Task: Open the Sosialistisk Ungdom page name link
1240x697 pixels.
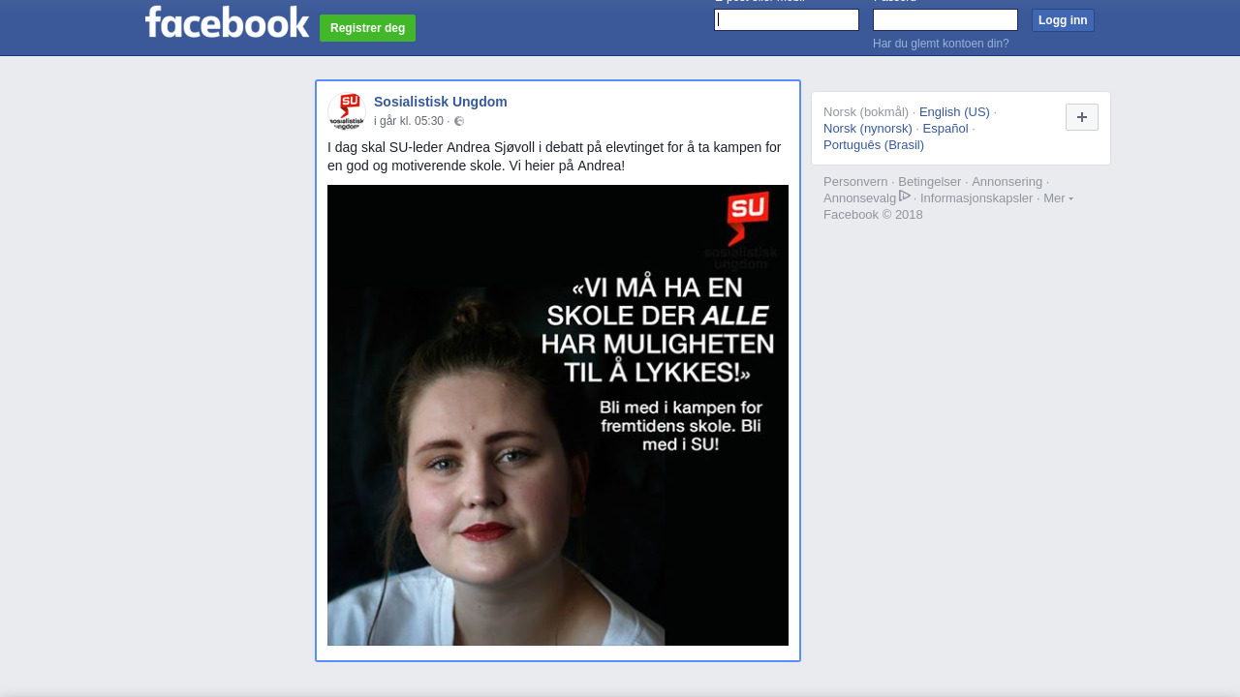Action: 440,102
